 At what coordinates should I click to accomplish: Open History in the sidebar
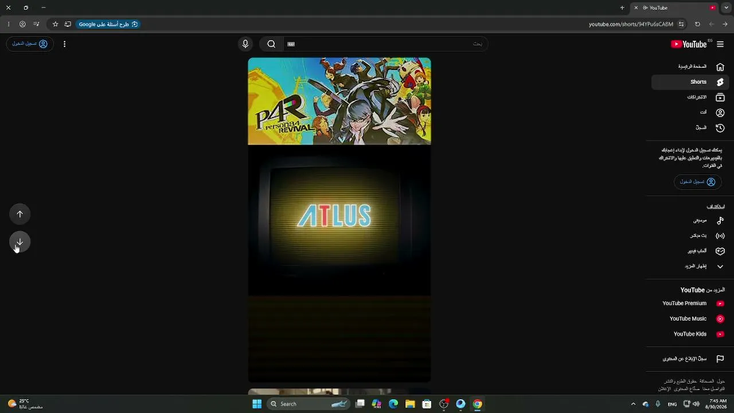coord(690,128)
